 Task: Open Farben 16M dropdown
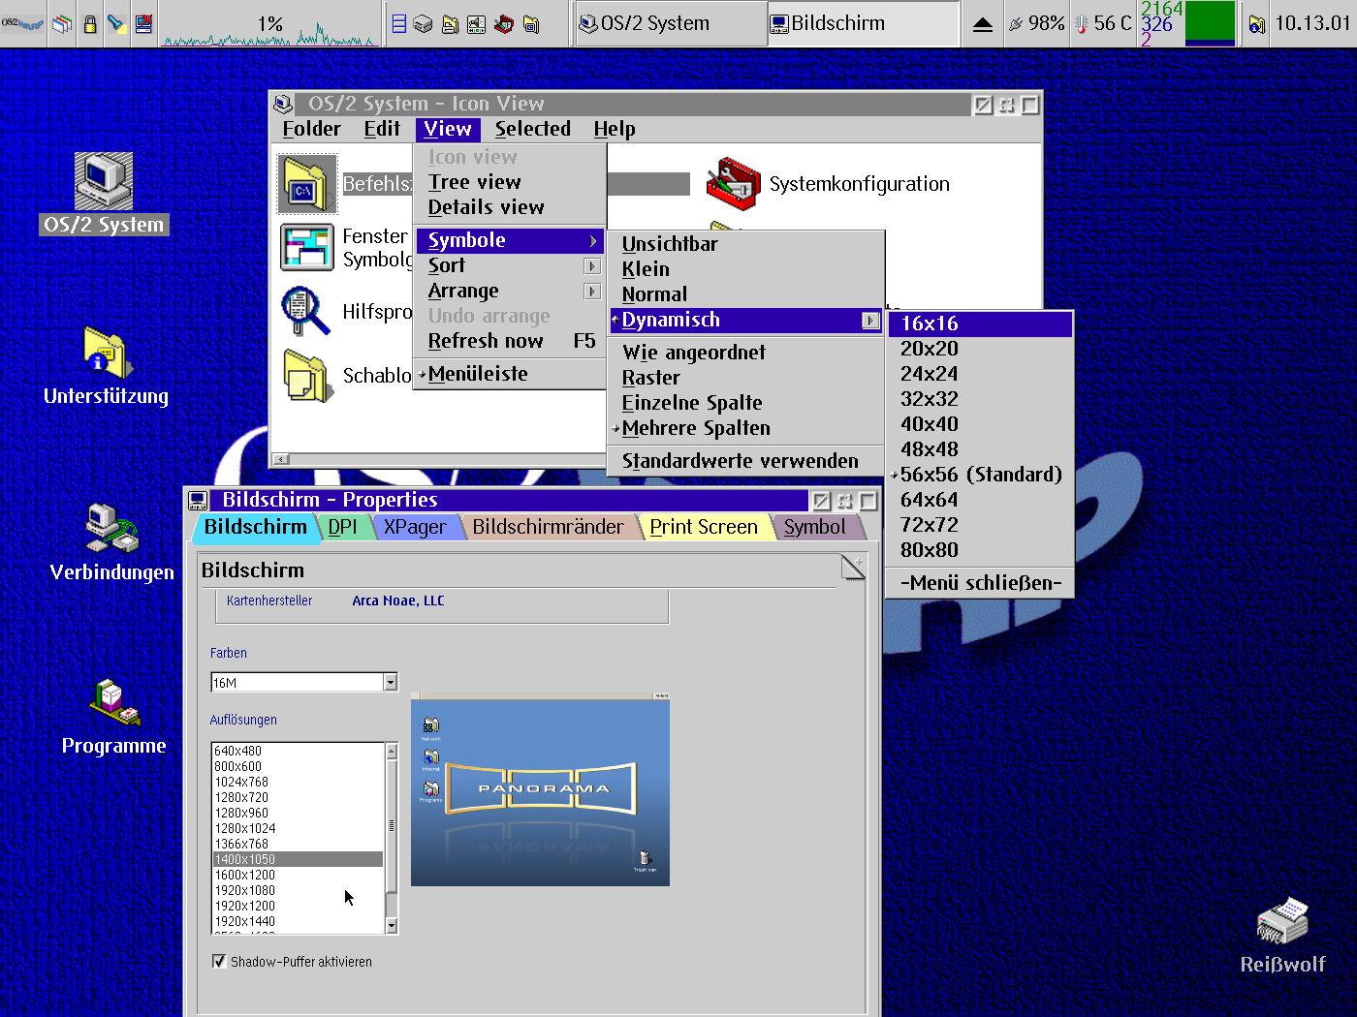tap(390, 682)
